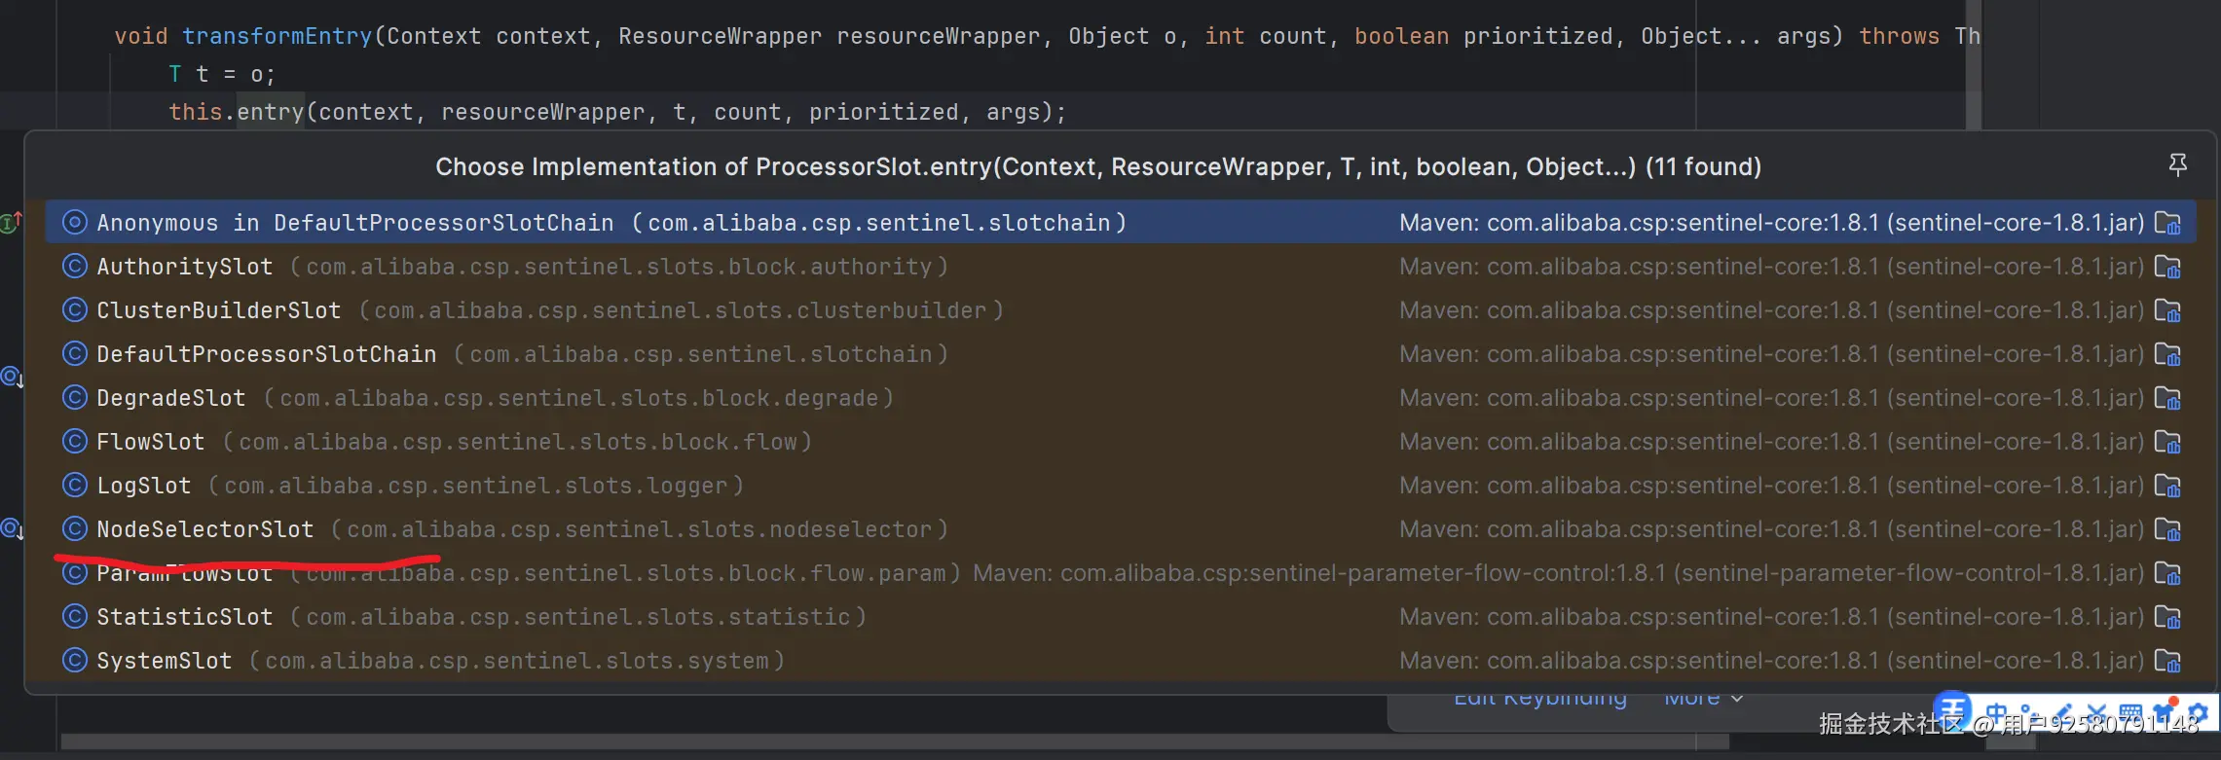Open the SystemSlot implementation

tap(1120, 661)
